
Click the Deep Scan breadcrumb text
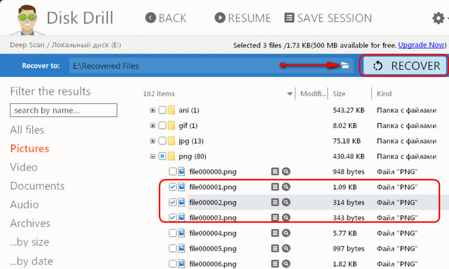pyautogui.click(x=27, y=45)
